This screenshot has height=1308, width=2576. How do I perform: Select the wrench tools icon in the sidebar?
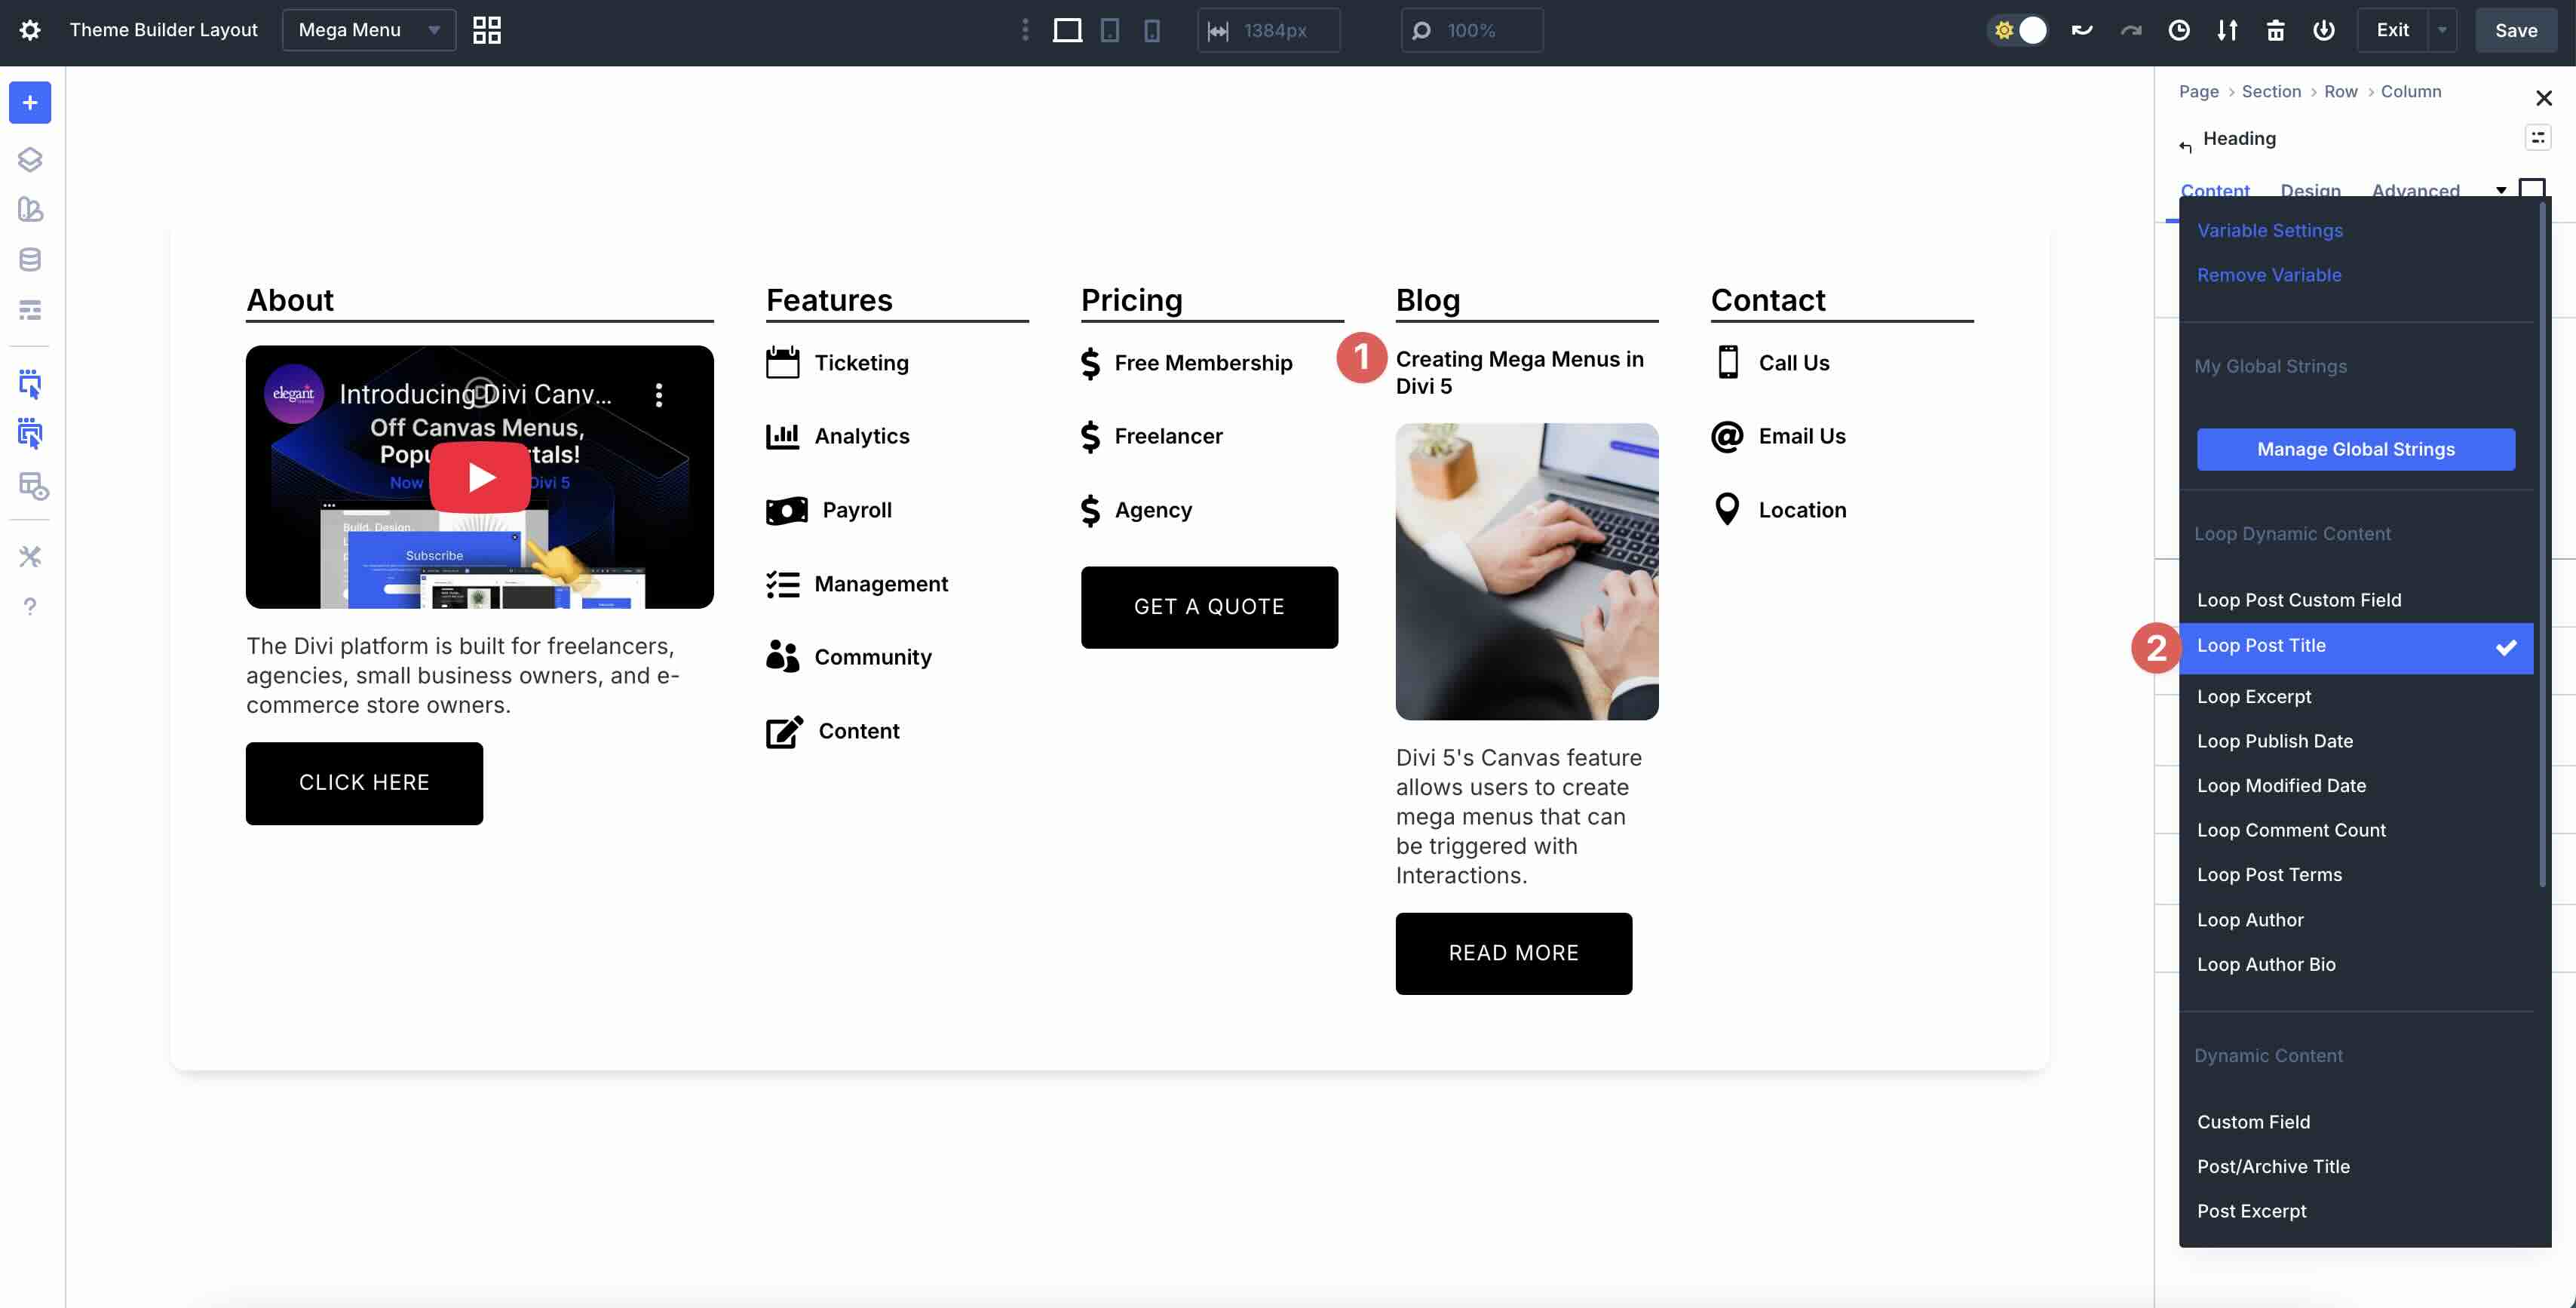[29, 556]
